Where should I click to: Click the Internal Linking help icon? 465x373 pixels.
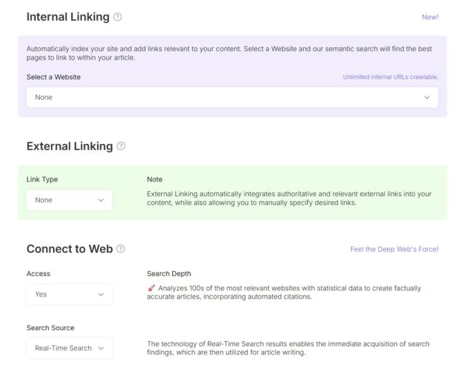click(x=117, y=17)
